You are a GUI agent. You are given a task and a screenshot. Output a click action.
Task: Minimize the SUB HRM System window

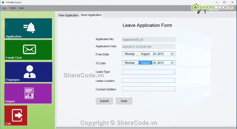[x=217, y=2]
